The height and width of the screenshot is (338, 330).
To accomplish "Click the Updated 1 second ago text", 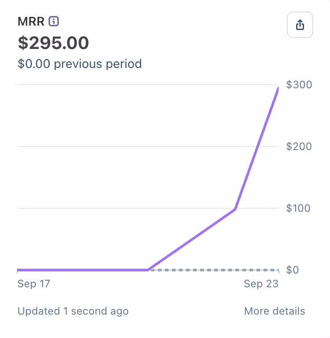I will pyautogui.click(x=73, y=311).
